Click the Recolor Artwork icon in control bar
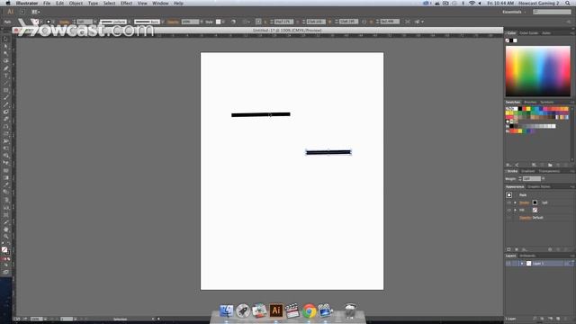576x324 pixels. (233, 22)
